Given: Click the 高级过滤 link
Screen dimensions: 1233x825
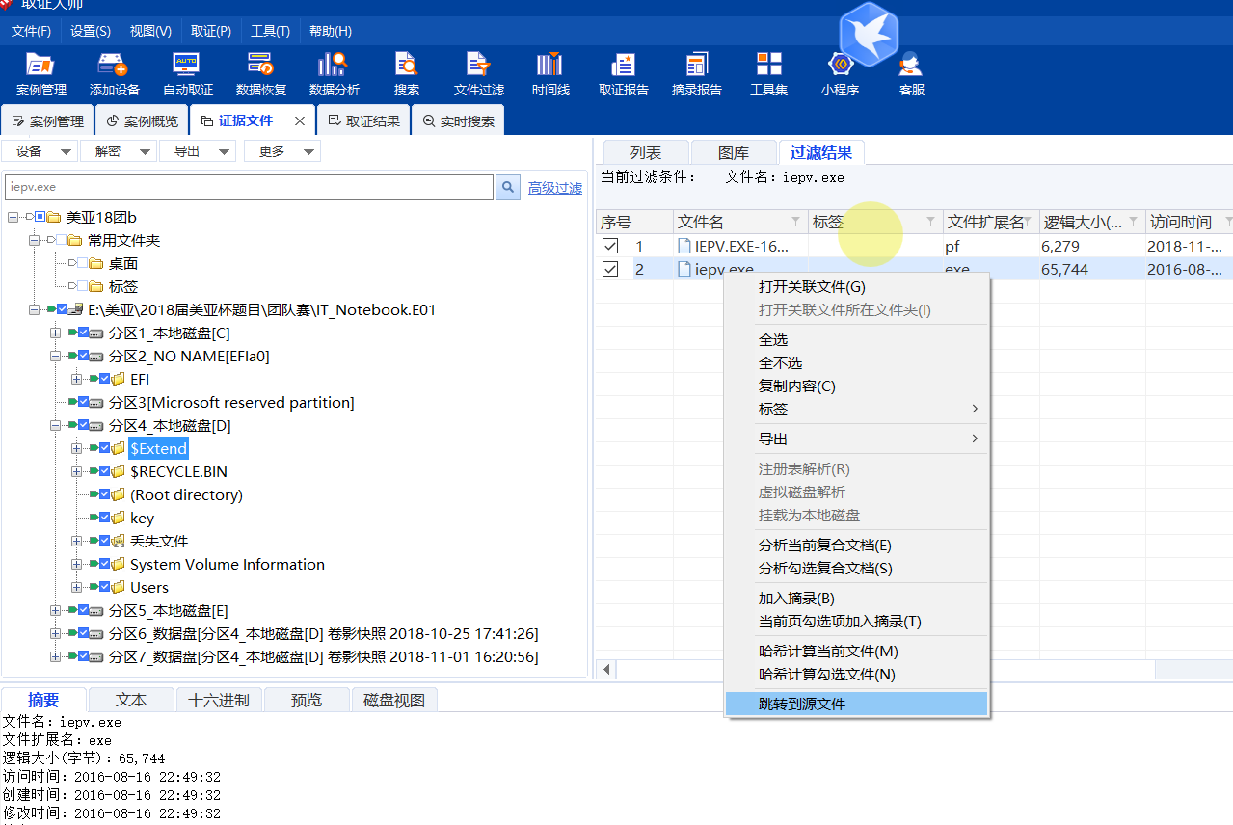Looking at the screenshot, I should pos(554,188).
